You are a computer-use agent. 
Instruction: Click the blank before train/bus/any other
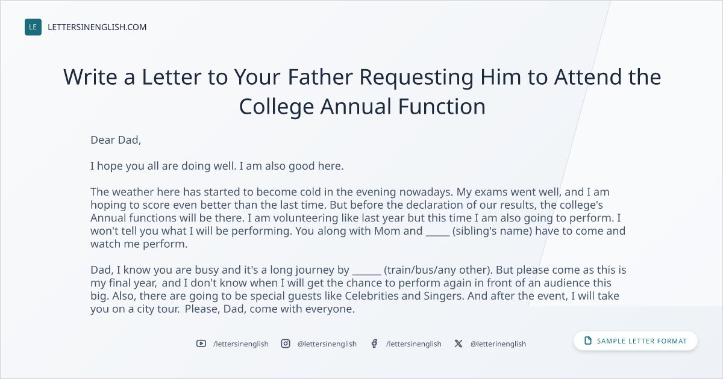click(x=366, y=270)
